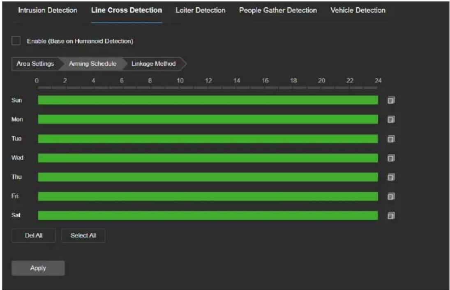Apply the arming schedule settings
The image size is (450, 290).
pos(38,268)
